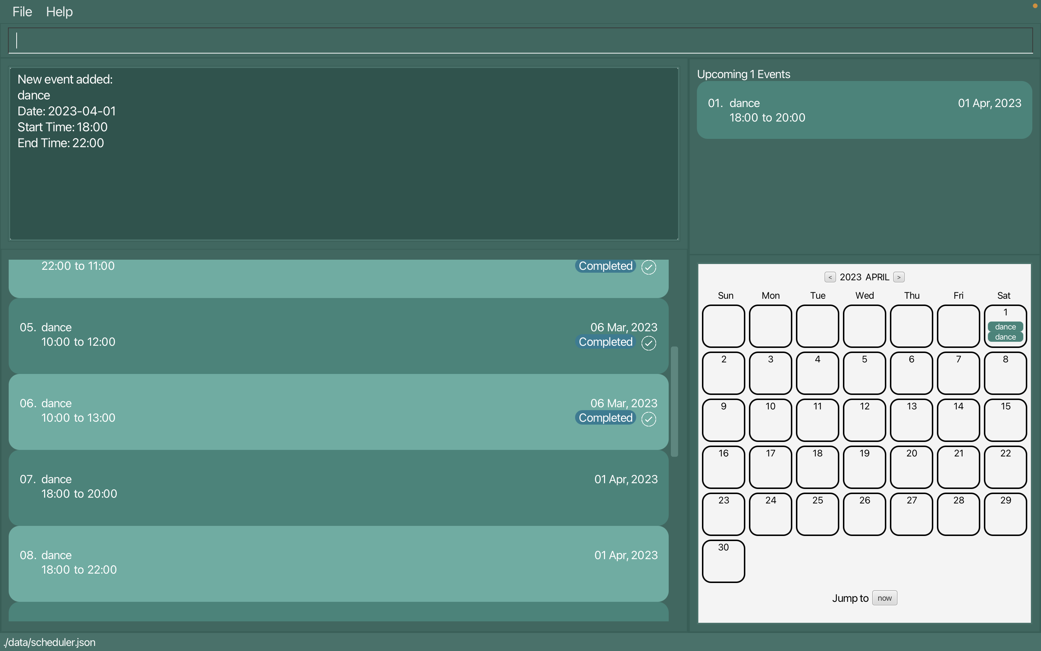The height and width of the screenshot is (651, 1041).
Task: Click first dance tag on April 1
Action: pos(1005,327)
